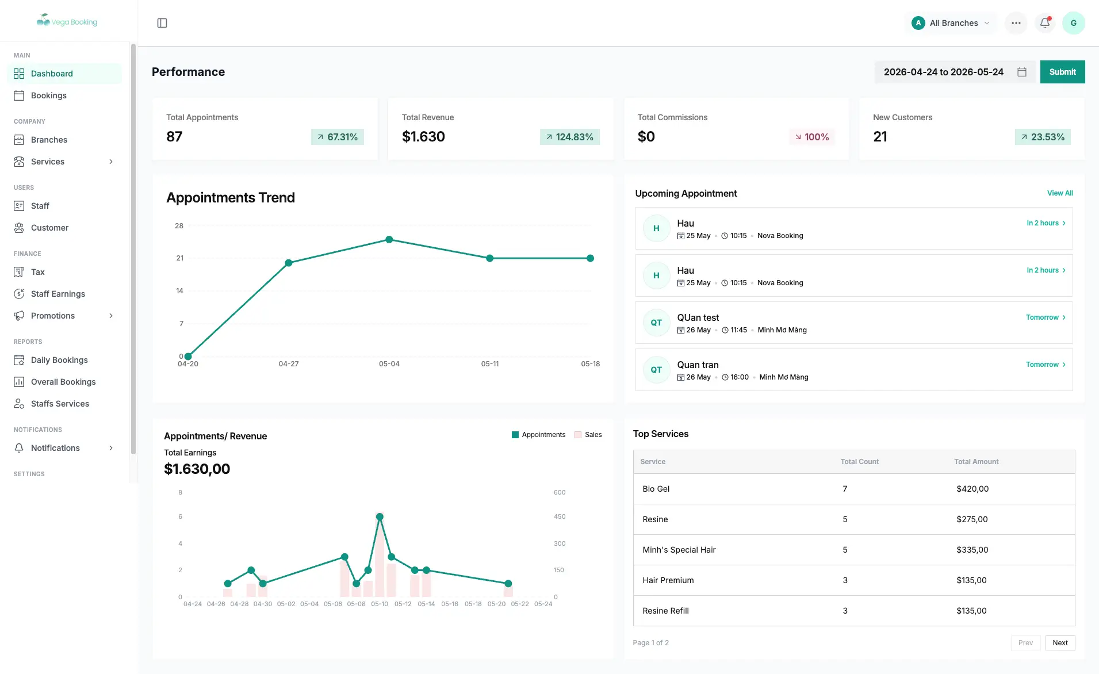Click the three-dots more options icon
The height and width of the screenshot is (674, 1099).
(1016, 23)
